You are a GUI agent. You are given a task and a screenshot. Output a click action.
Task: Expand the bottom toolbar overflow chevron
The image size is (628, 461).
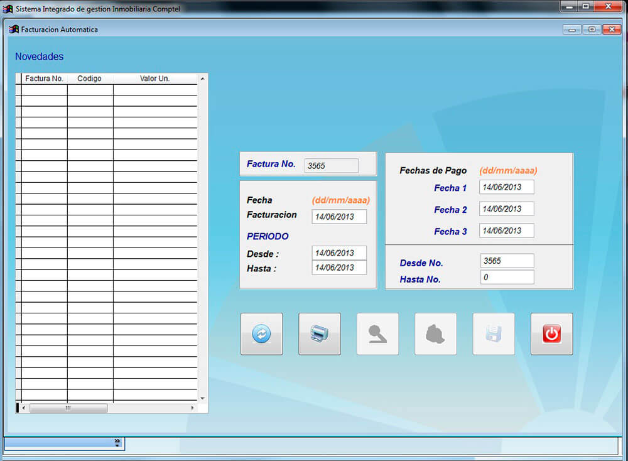pyautogui.click(x=117, y=442)
